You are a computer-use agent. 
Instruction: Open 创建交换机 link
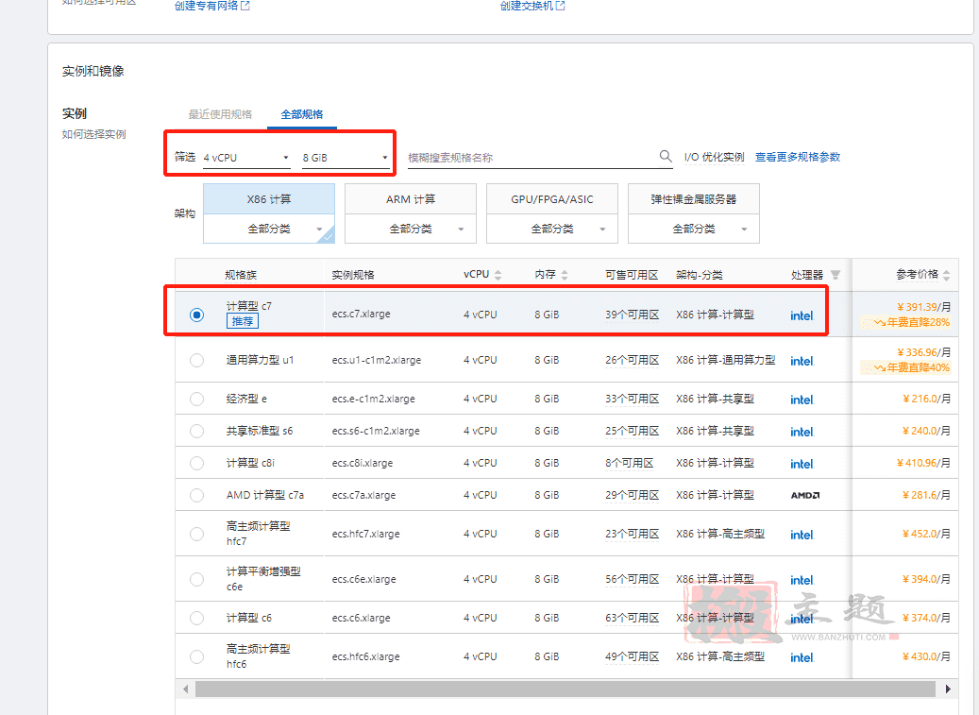click(527, 6)
